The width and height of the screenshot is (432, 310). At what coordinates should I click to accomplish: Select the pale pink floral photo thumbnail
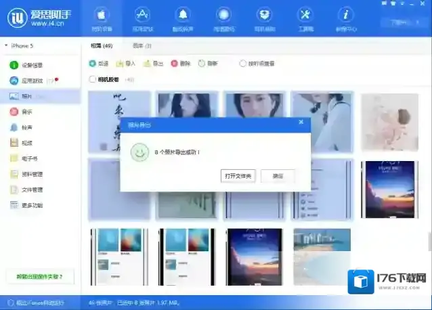tap(389, 122)
